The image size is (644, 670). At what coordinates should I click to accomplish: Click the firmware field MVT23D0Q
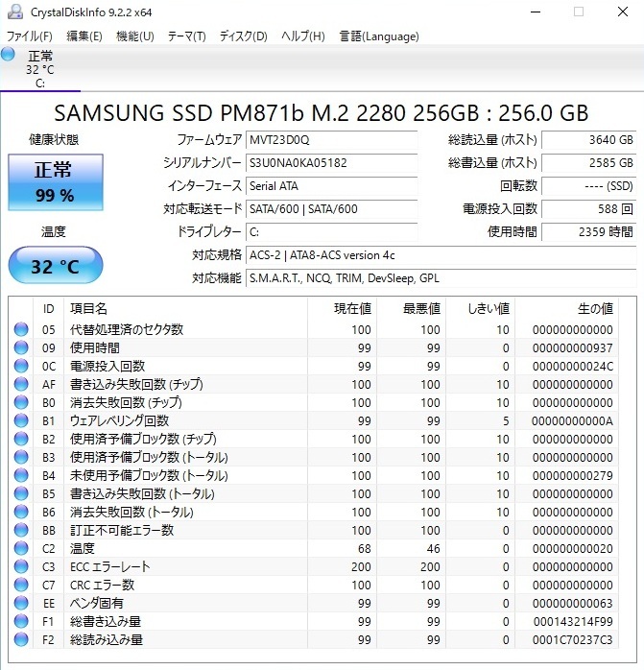pos(332,140)
